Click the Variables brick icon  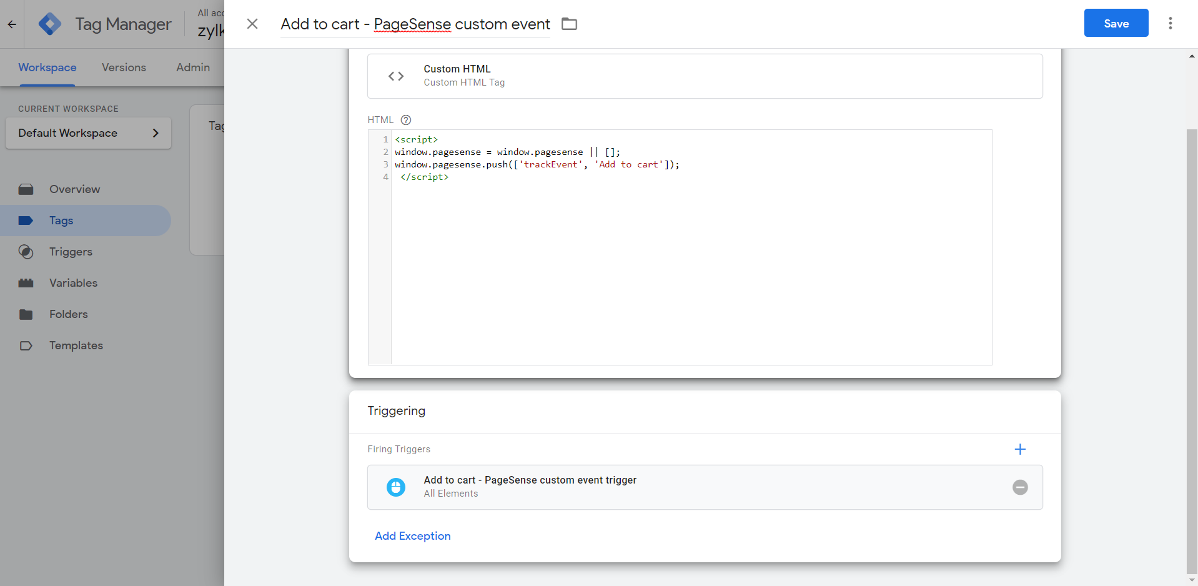point(26,283)
